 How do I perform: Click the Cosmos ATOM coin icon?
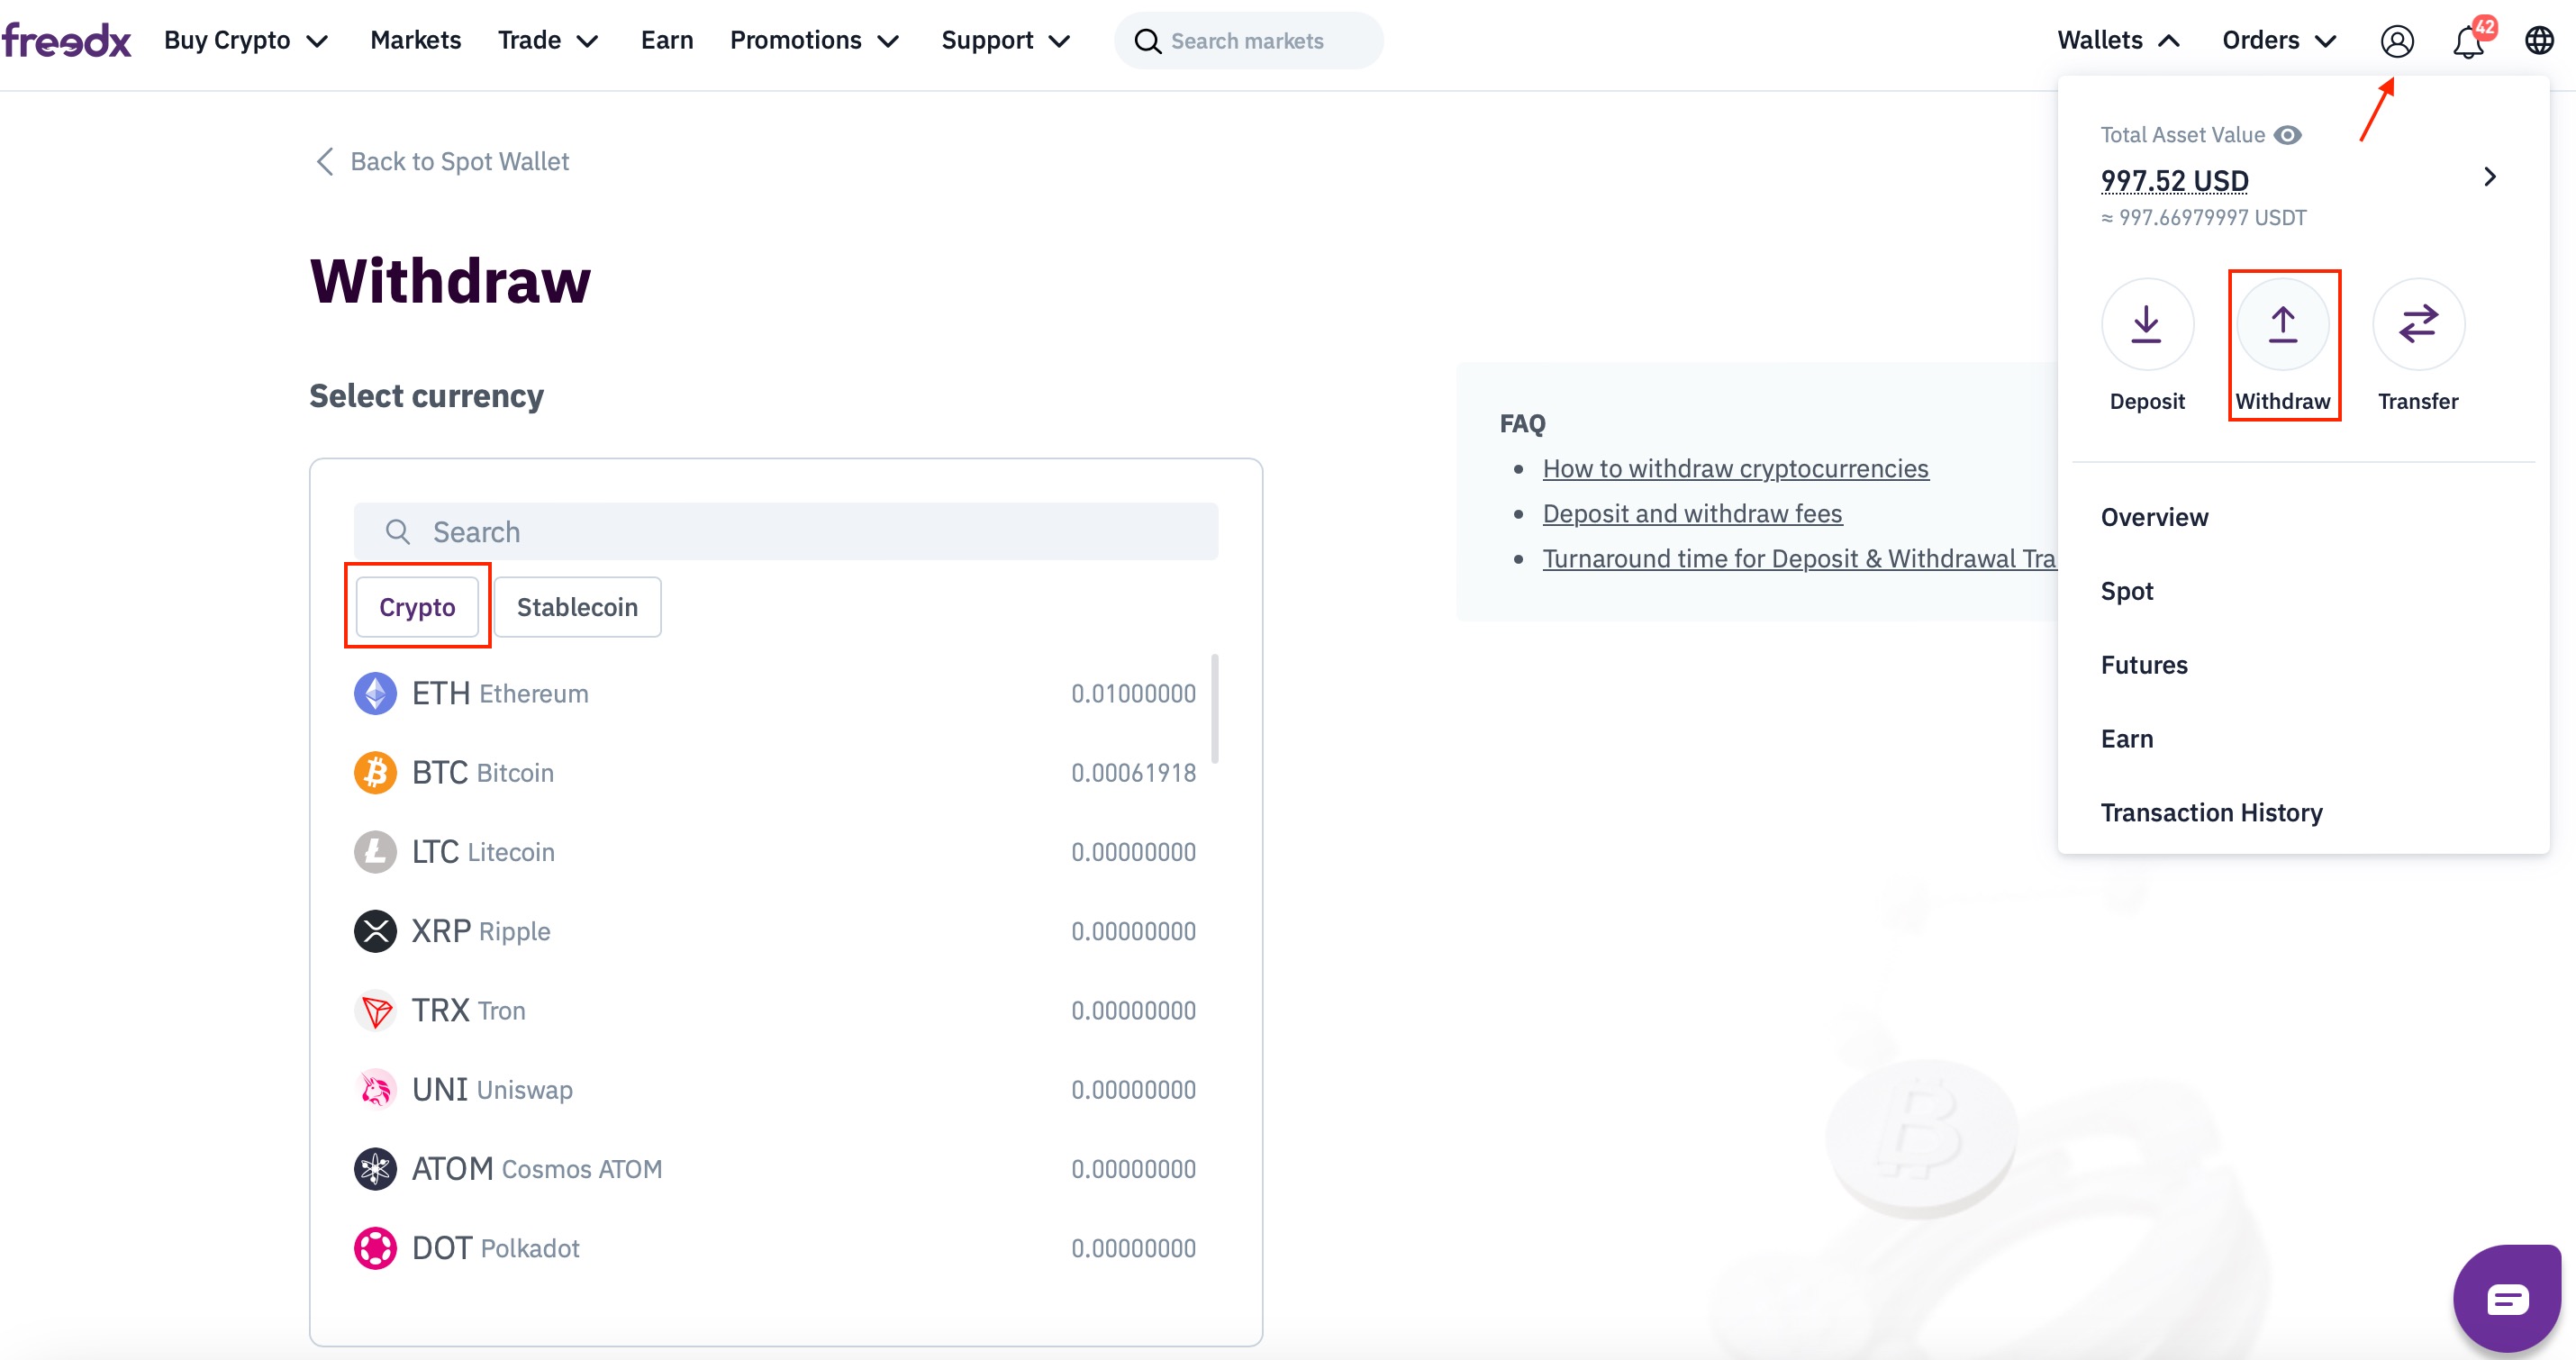[x=375, y=1168]
